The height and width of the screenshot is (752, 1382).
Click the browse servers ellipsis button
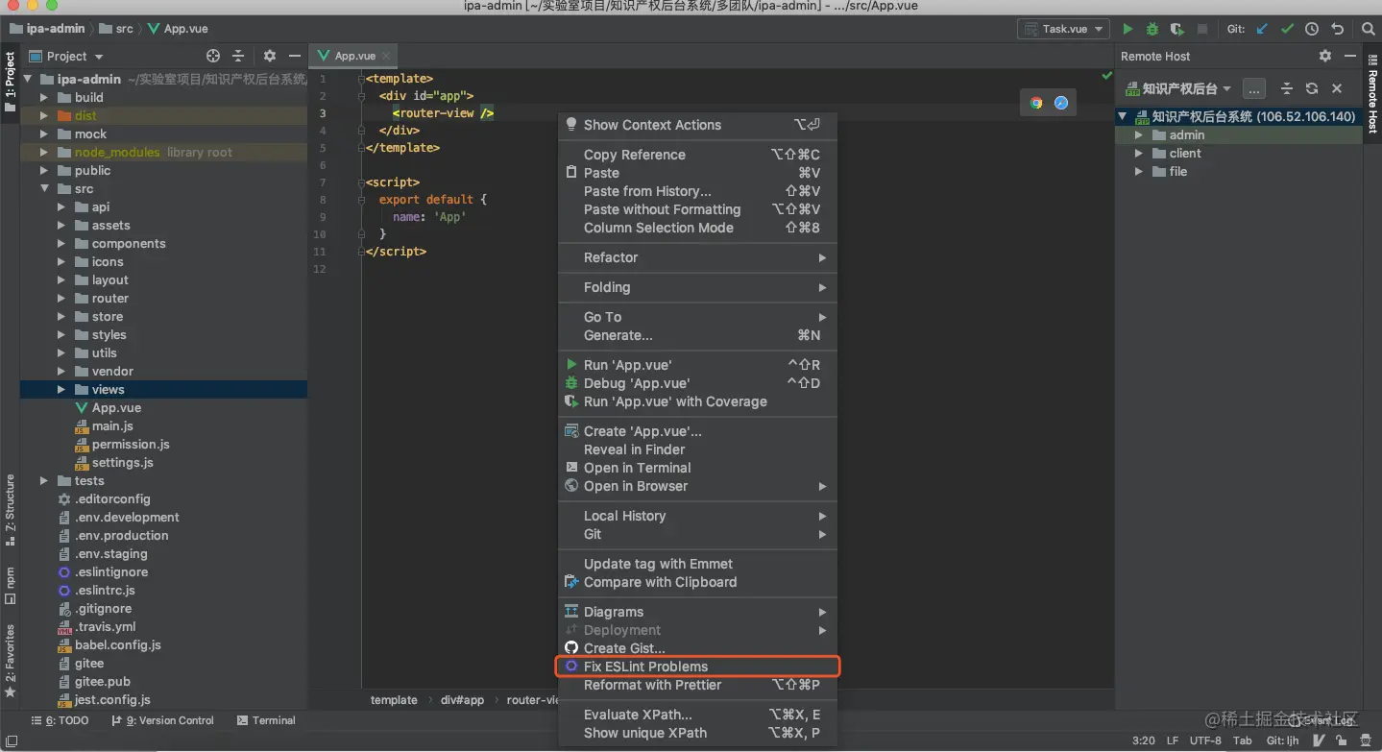(x=1253, y=88)
